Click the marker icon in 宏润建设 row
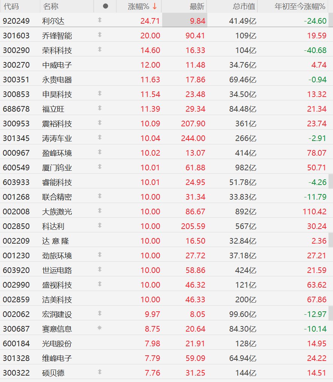Viewport: 333px width, 382px height. click(100, 314)
